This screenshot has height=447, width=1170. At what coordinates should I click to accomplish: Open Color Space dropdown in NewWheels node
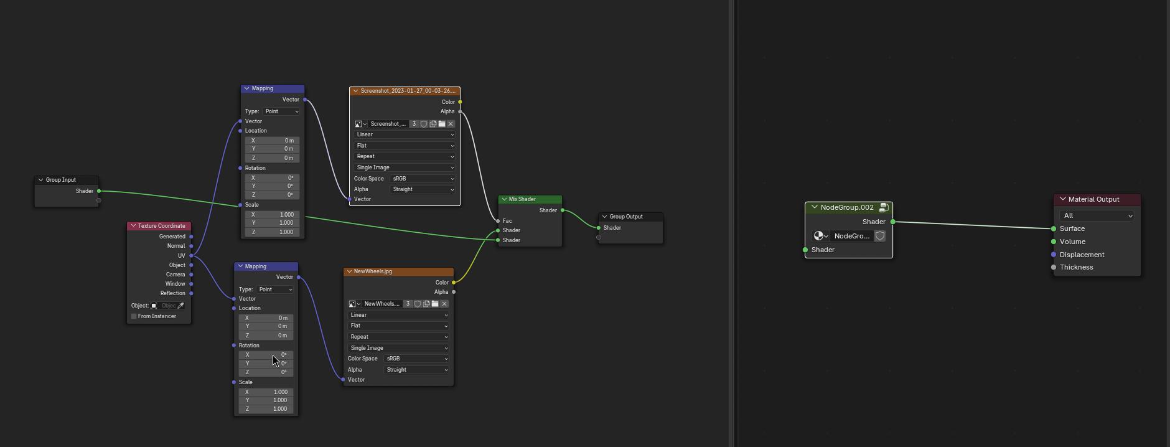[x=416, y=359]
